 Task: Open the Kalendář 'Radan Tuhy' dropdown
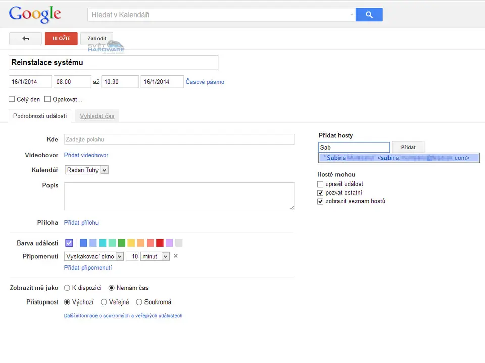86,170
